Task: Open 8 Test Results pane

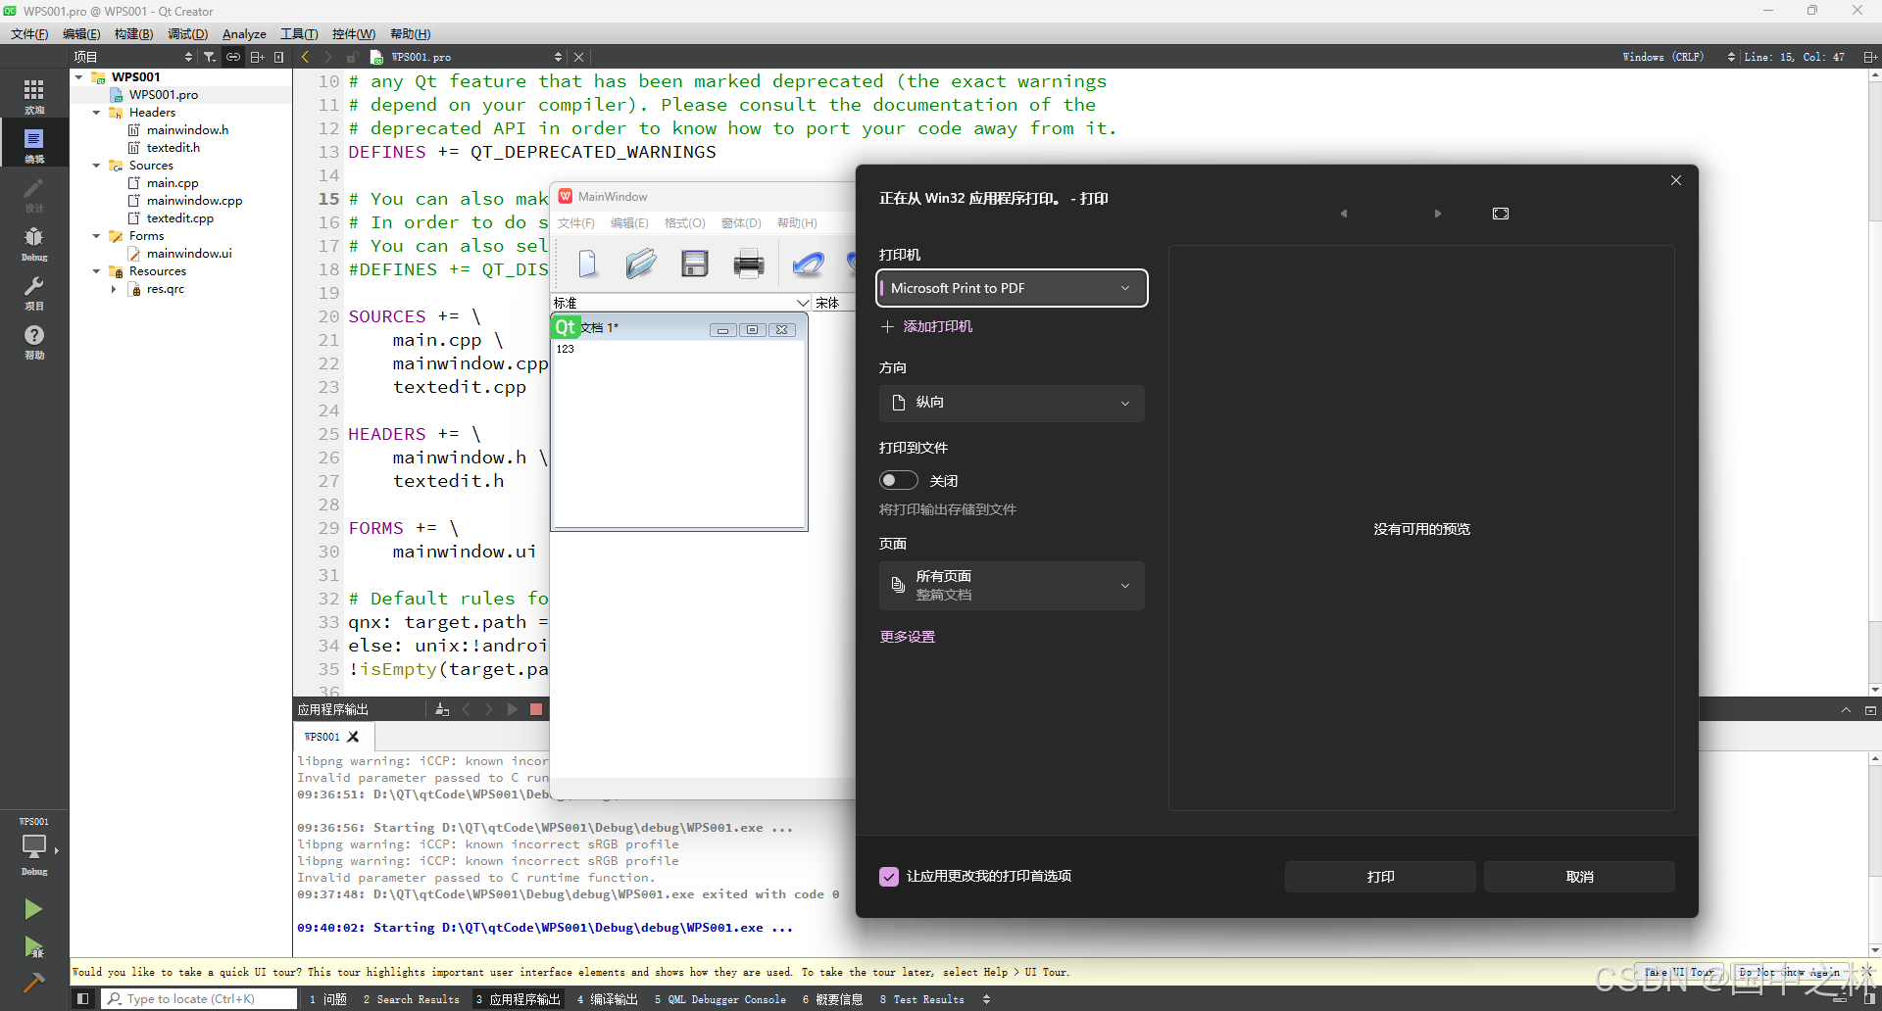Action: (x=921, y=999)
